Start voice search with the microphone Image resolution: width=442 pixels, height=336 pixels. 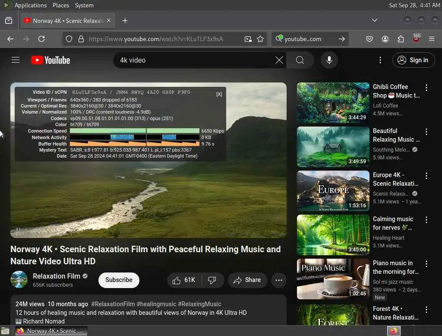pos(329,60)
